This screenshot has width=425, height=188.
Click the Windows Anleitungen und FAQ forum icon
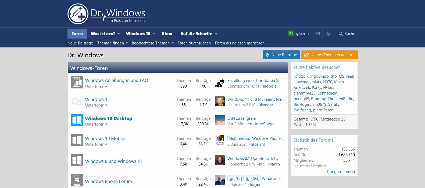click(x=77, y=82)
